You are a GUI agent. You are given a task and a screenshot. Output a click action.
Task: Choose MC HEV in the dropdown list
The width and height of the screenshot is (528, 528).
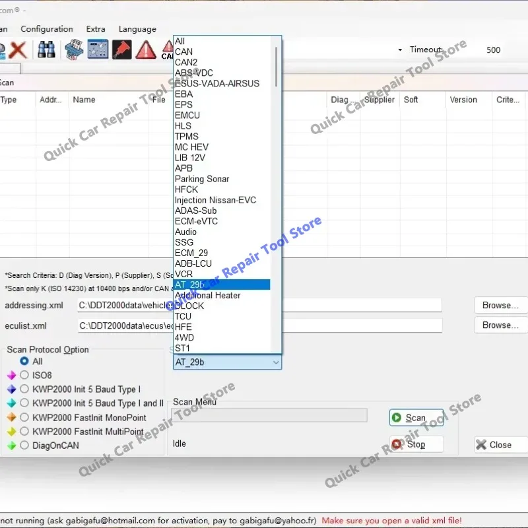222,147
